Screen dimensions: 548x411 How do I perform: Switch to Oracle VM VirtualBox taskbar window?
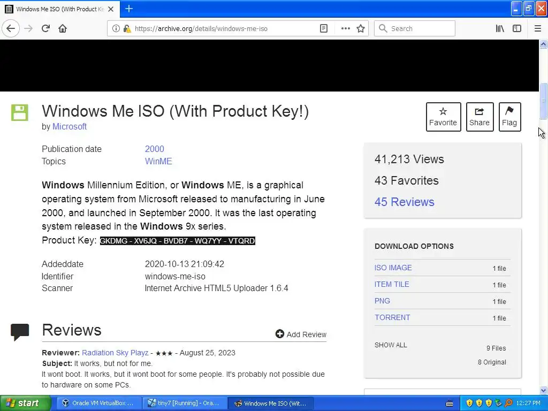tap(99, 404)
